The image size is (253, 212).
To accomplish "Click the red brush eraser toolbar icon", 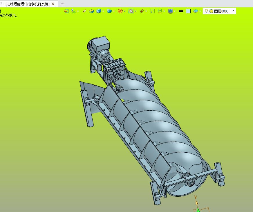I will pyautogui.click(x=84, y=11).
